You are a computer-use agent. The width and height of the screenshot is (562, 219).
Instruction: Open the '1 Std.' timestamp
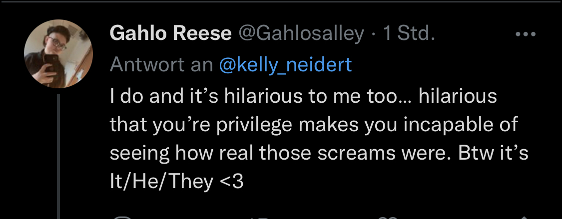pyautogui.click(x=409, y=33)
